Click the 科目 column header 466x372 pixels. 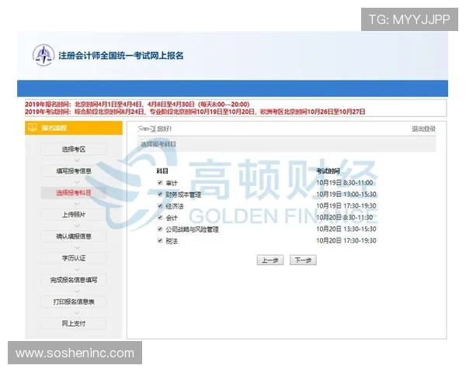tap(162, 170)
